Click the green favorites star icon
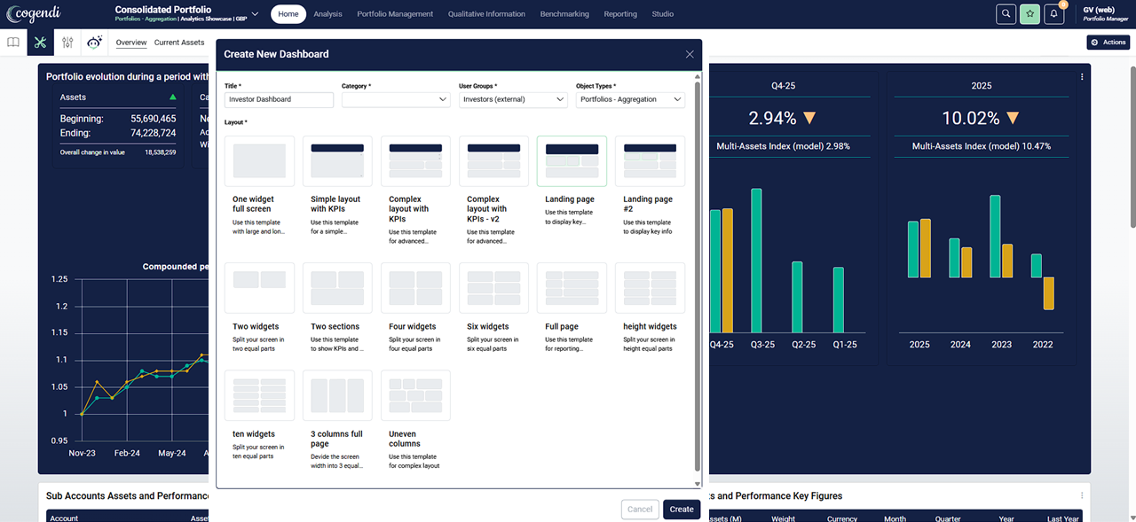 click(1029, 14)
